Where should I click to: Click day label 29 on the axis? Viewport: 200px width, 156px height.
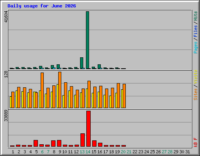click(176, 152)
